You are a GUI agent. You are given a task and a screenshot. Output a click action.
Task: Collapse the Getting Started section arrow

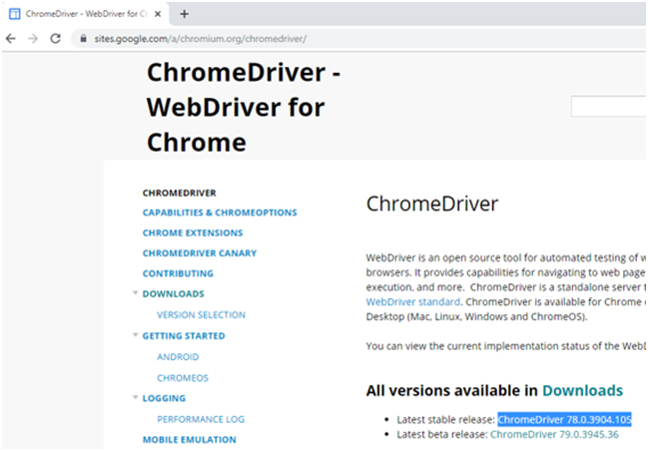(135, 335)
